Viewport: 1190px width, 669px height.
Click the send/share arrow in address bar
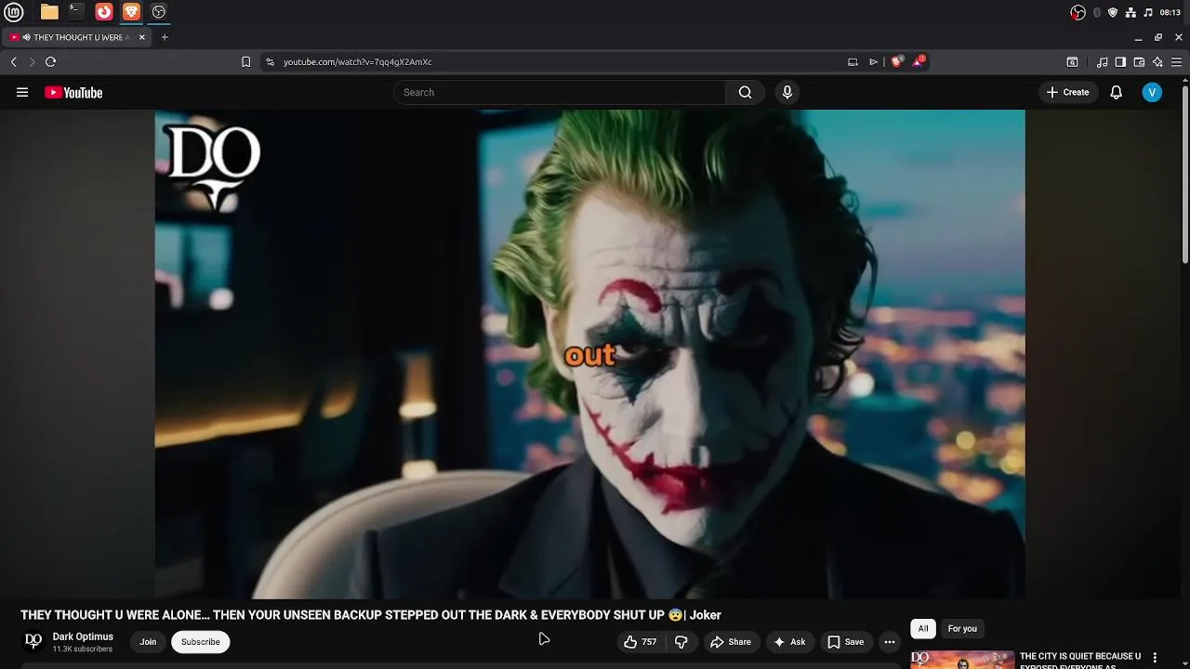[873, 62]
